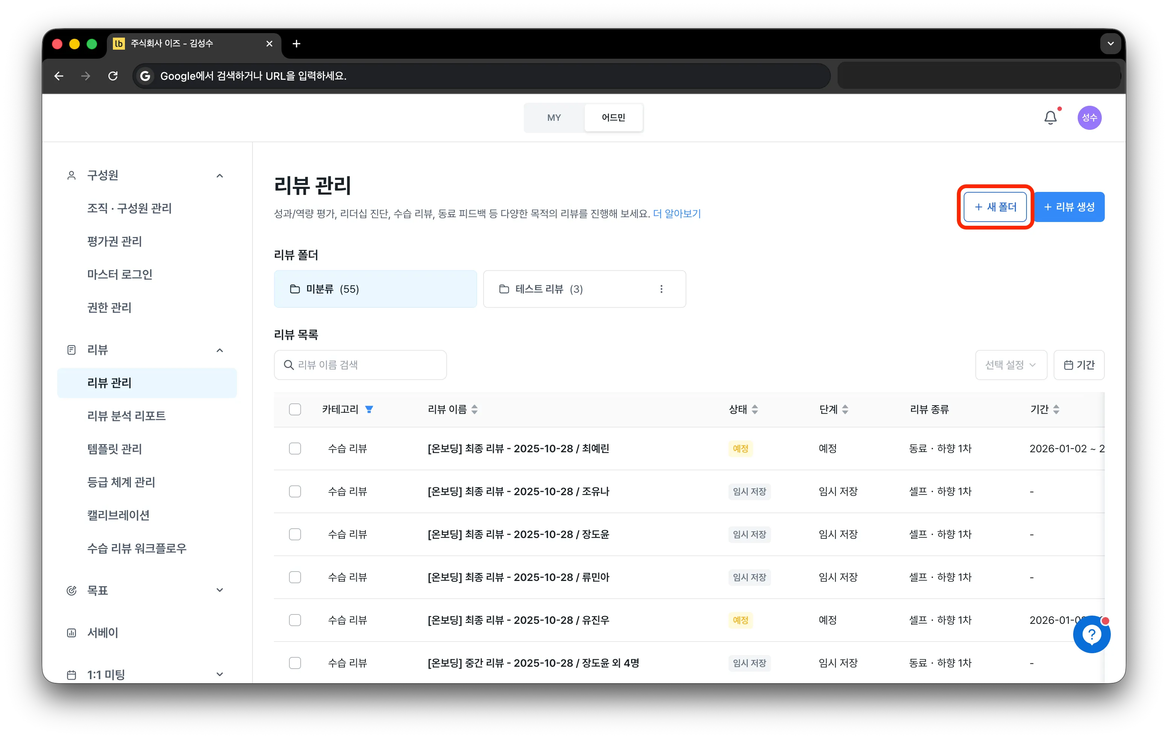This screenshot has height=739, width=1168.
Task: Click the magnifier icon in review search
Action: tap(289, 365)
